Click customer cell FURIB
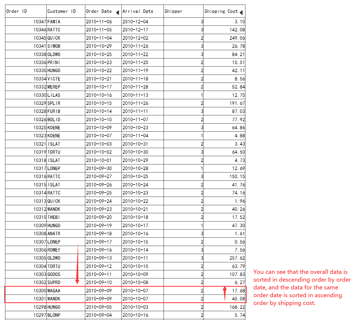This screenshot has width=358, height=320. [66, 111]
